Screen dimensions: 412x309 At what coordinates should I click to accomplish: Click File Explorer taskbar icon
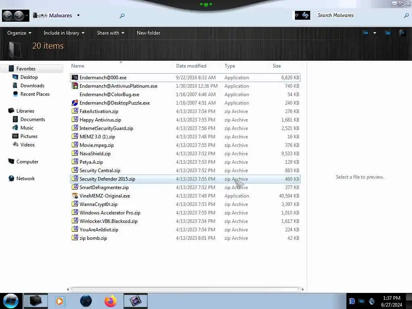[36, 301]
